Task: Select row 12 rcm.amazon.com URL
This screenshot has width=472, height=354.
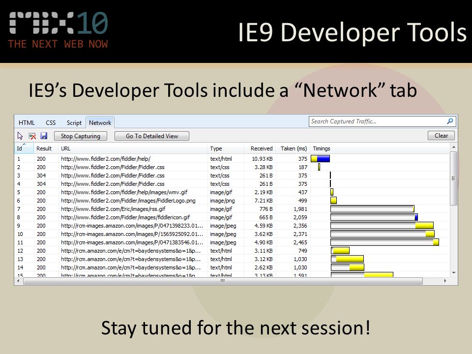Action: click(131, 251)
